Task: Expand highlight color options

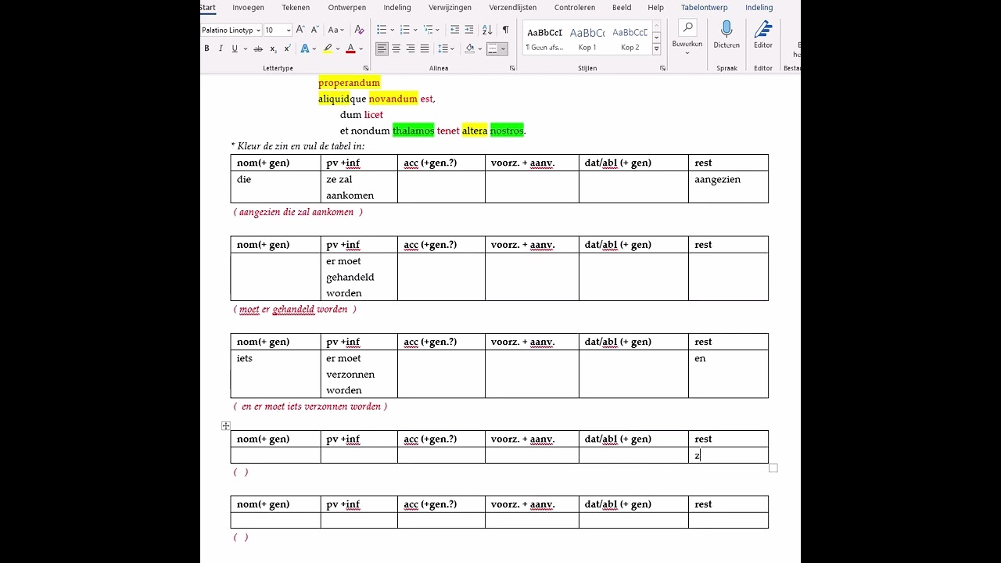Action: [338, 48]
